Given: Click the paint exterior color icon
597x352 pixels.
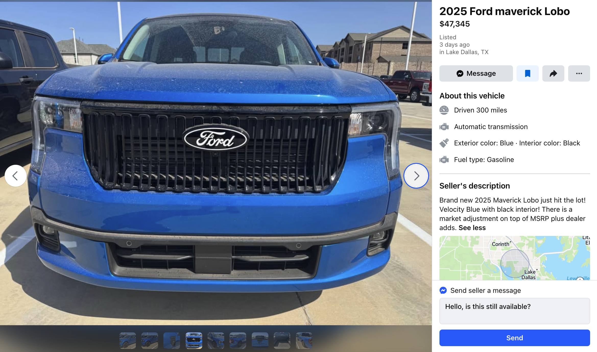Looking at the screenshot, I should [444, 143].
